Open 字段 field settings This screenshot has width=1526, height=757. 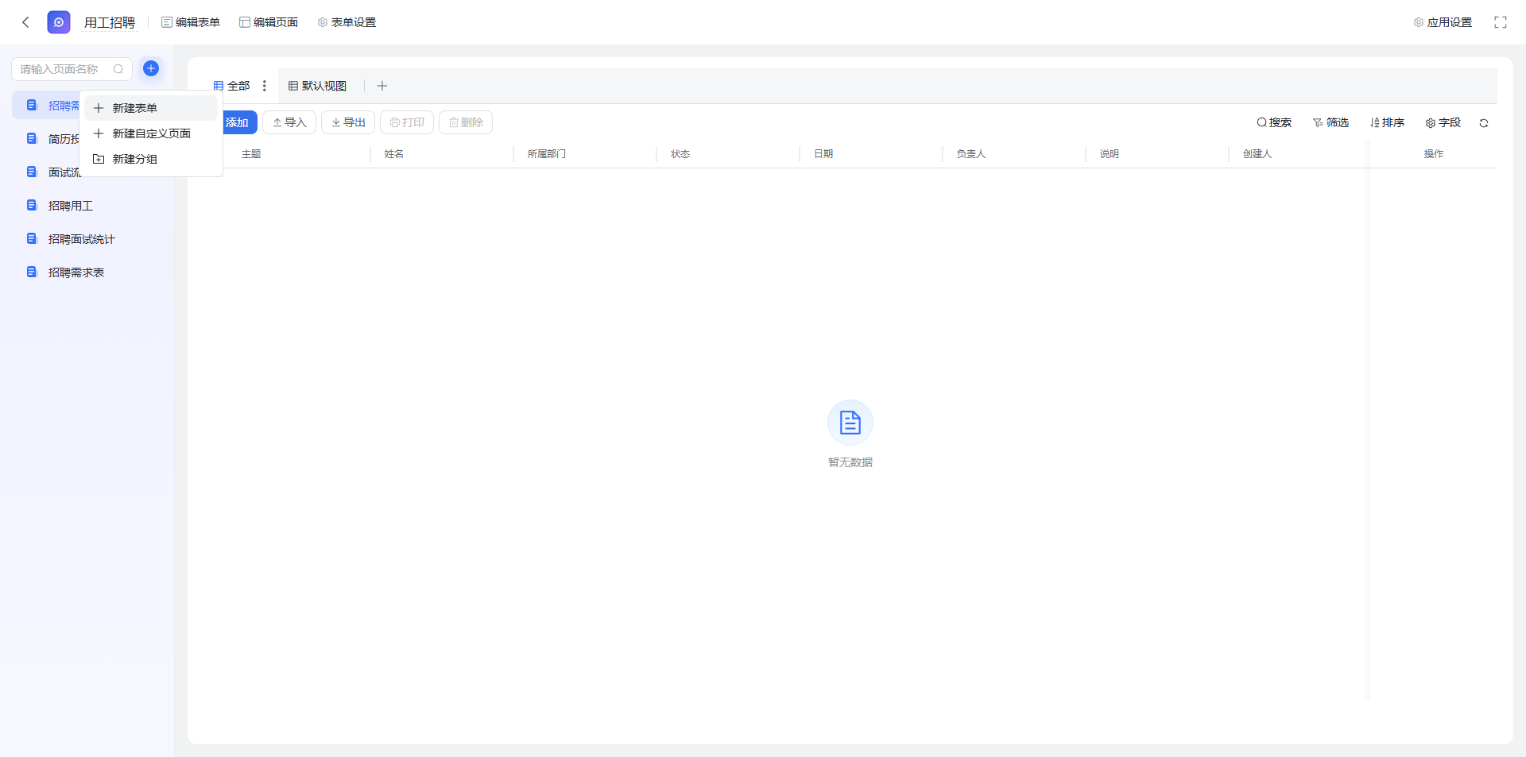pos(1443,122)
